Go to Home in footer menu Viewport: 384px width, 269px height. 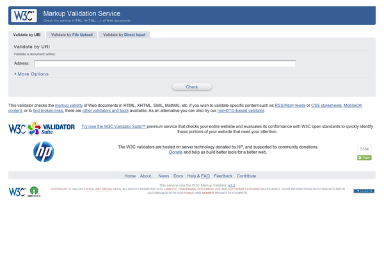[130, 176]
